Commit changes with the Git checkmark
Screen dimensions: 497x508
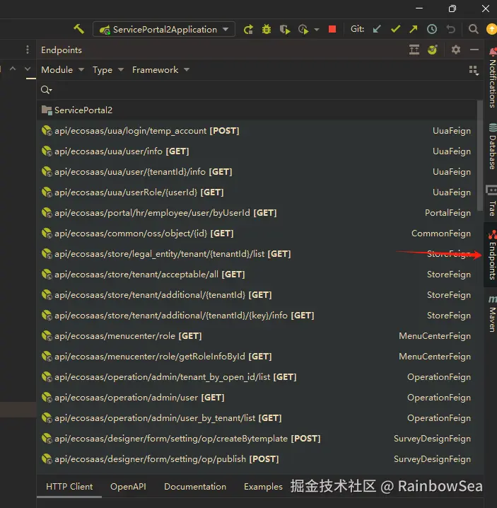coord(395,29)
